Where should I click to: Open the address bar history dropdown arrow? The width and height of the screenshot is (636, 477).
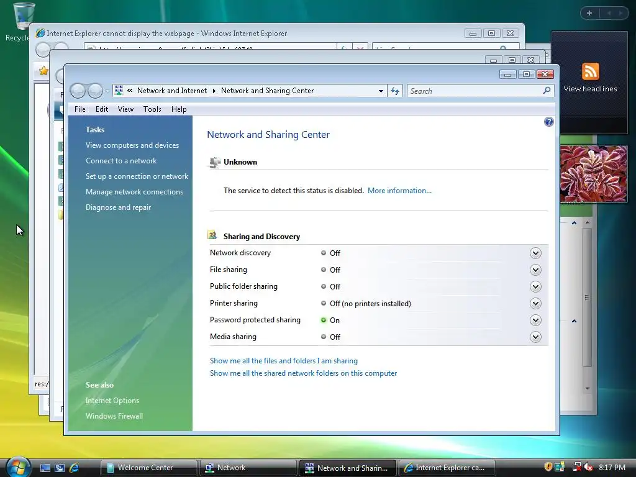click(x=381, y=91)
